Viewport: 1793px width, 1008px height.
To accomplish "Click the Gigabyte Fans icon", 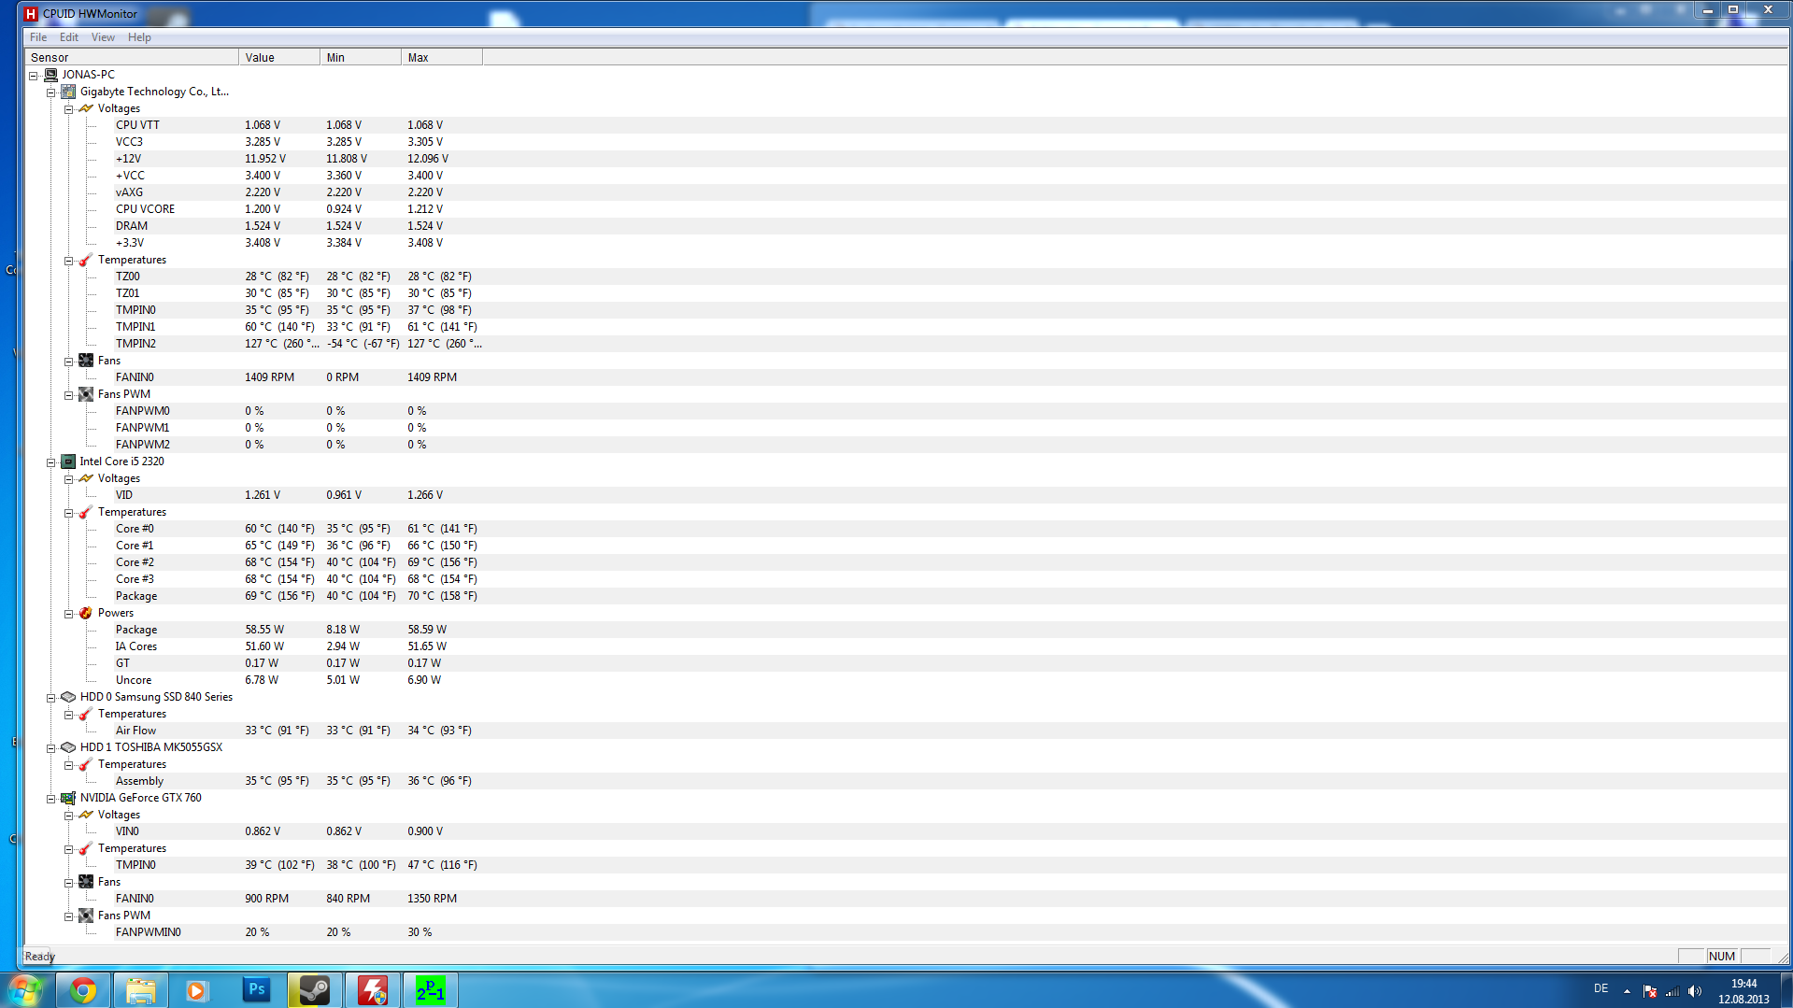I will [86, 361].
